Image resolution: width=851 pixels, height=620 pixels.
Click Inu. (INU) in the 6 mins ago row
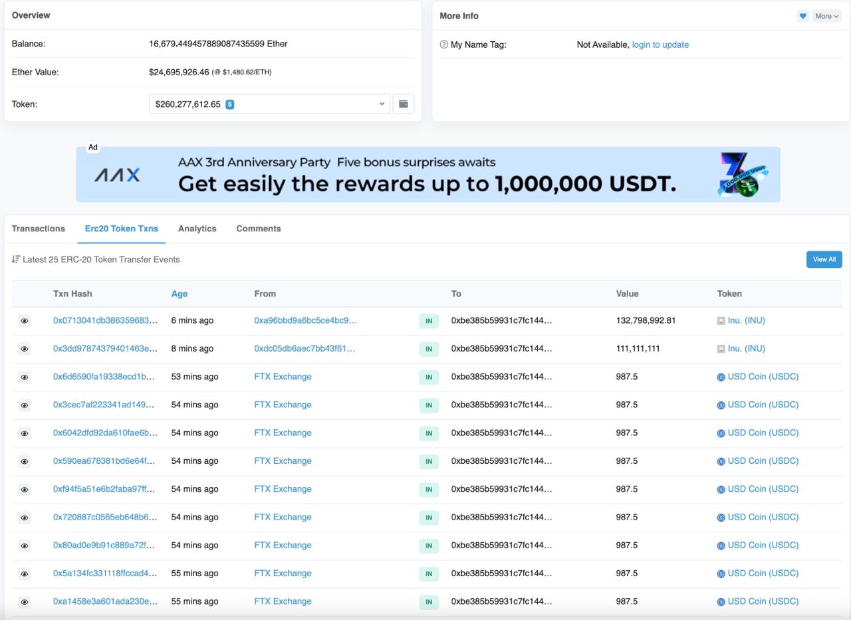746,320
